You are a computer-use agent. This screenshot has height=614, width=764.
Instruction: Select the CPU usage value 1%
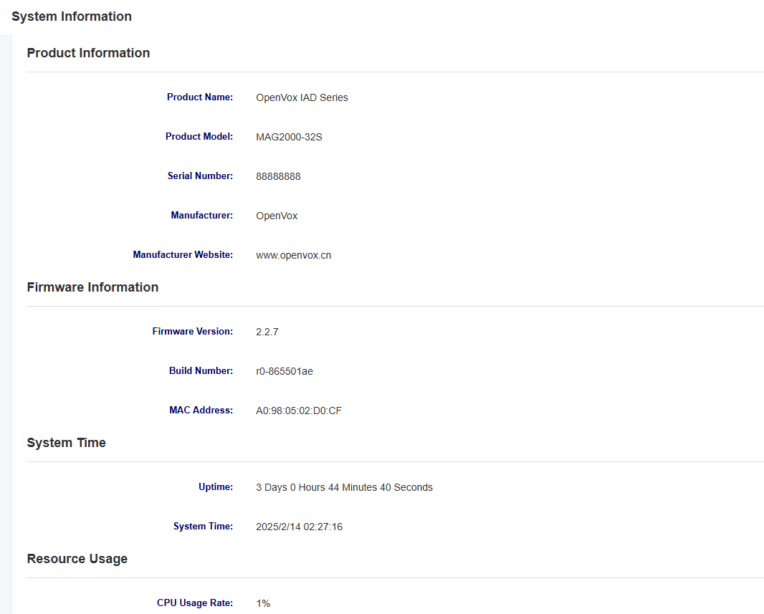pyautogui.click(x=263, y=603)
